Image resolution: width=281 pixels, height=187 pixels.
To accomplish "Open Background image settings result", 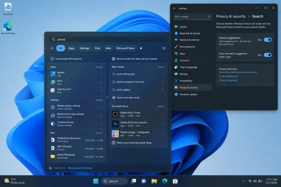I will pos(77,115).
